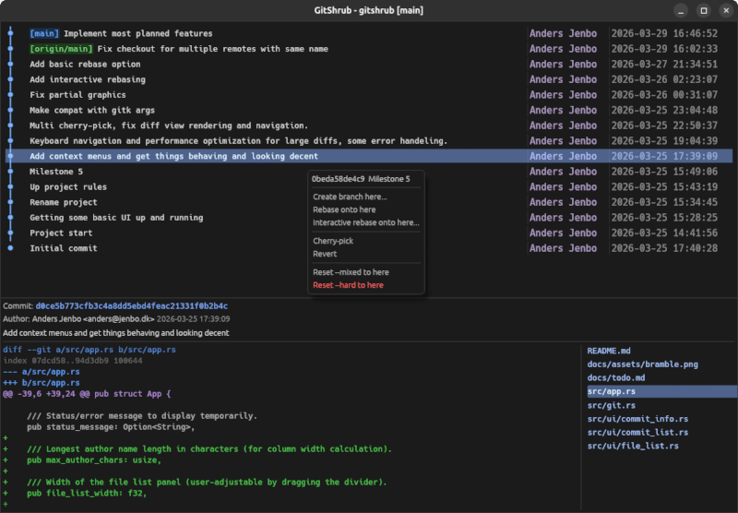Select commit 'Up project rules'
The image size is (738, 513).
[368, 187]
